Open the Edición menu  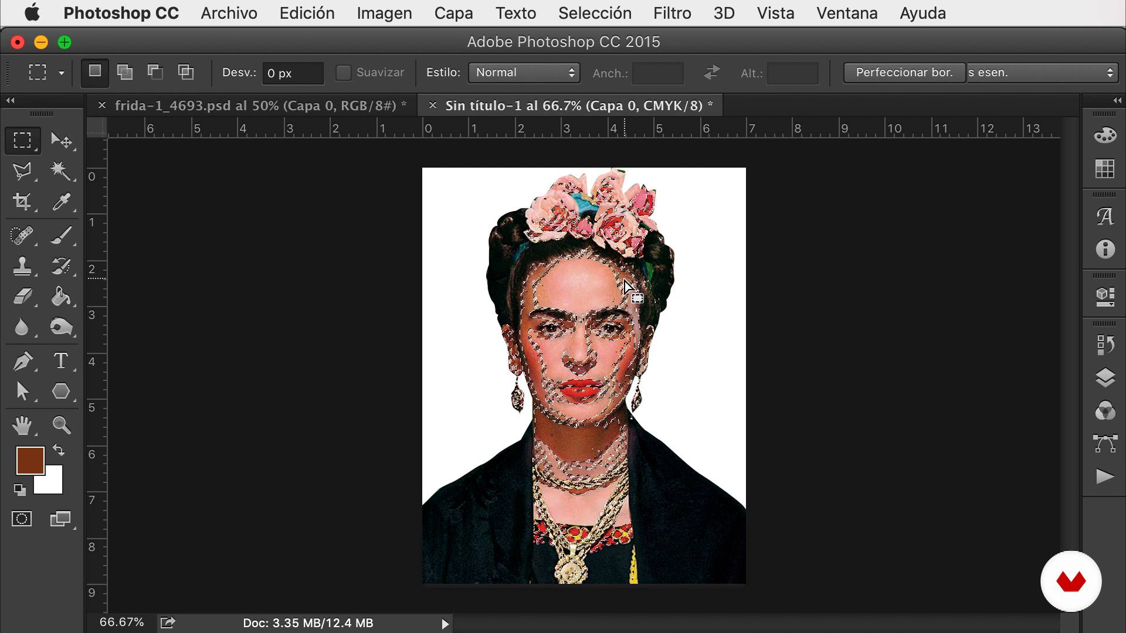coord(307,13)
